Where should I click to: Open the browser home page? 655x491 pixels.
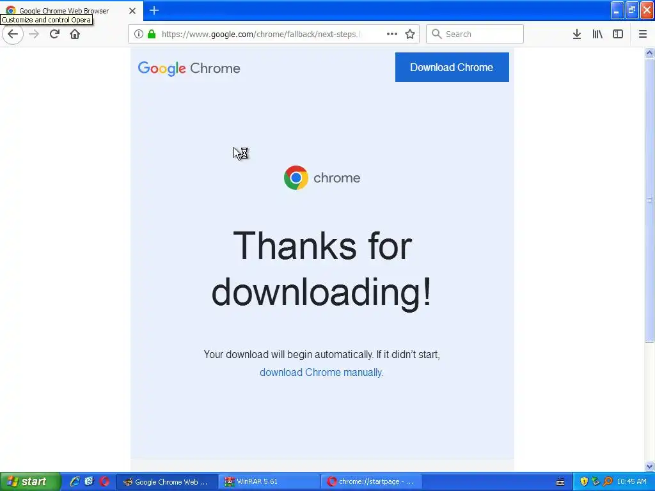(75, 35)
